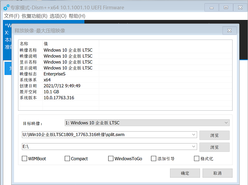Select the 映像名称 row
The height and width of the screenshot is (185, 248).
[125, 50]
